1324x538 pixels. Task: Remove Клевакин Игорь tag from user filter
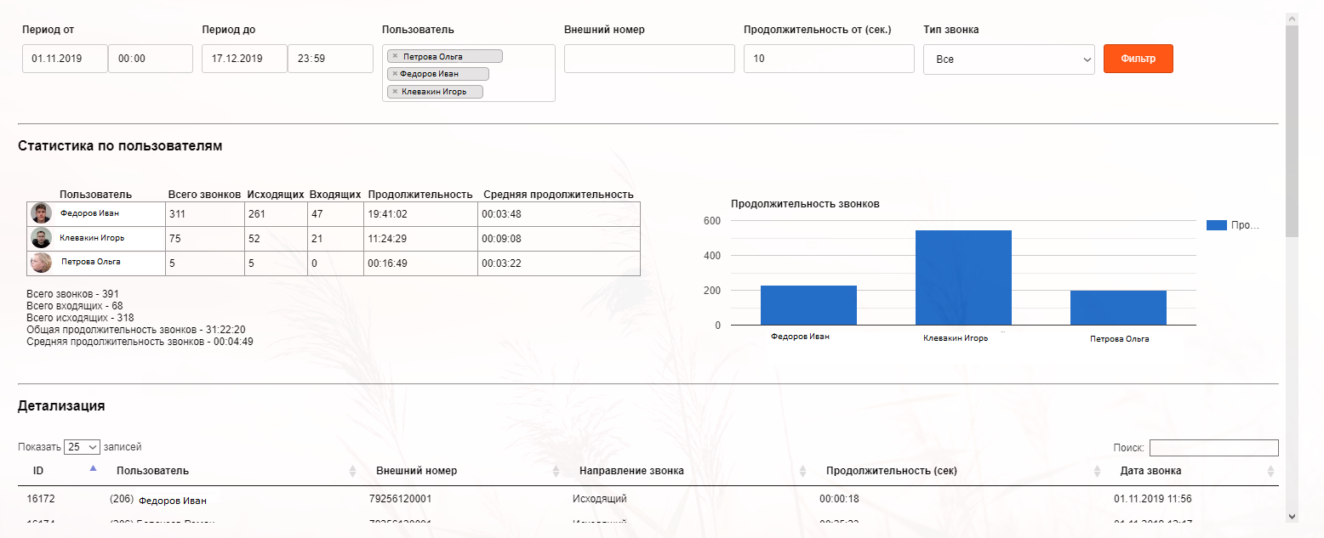pos(395,91)
